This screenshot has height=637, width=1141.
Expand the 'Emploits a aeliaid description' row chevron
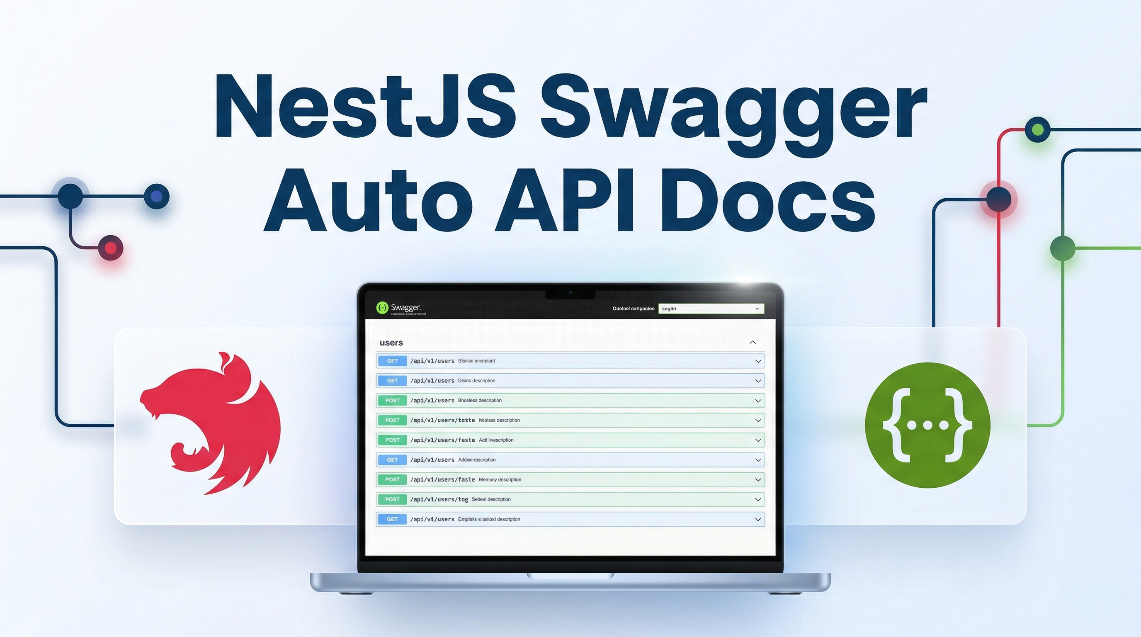(x=758, y=519)
